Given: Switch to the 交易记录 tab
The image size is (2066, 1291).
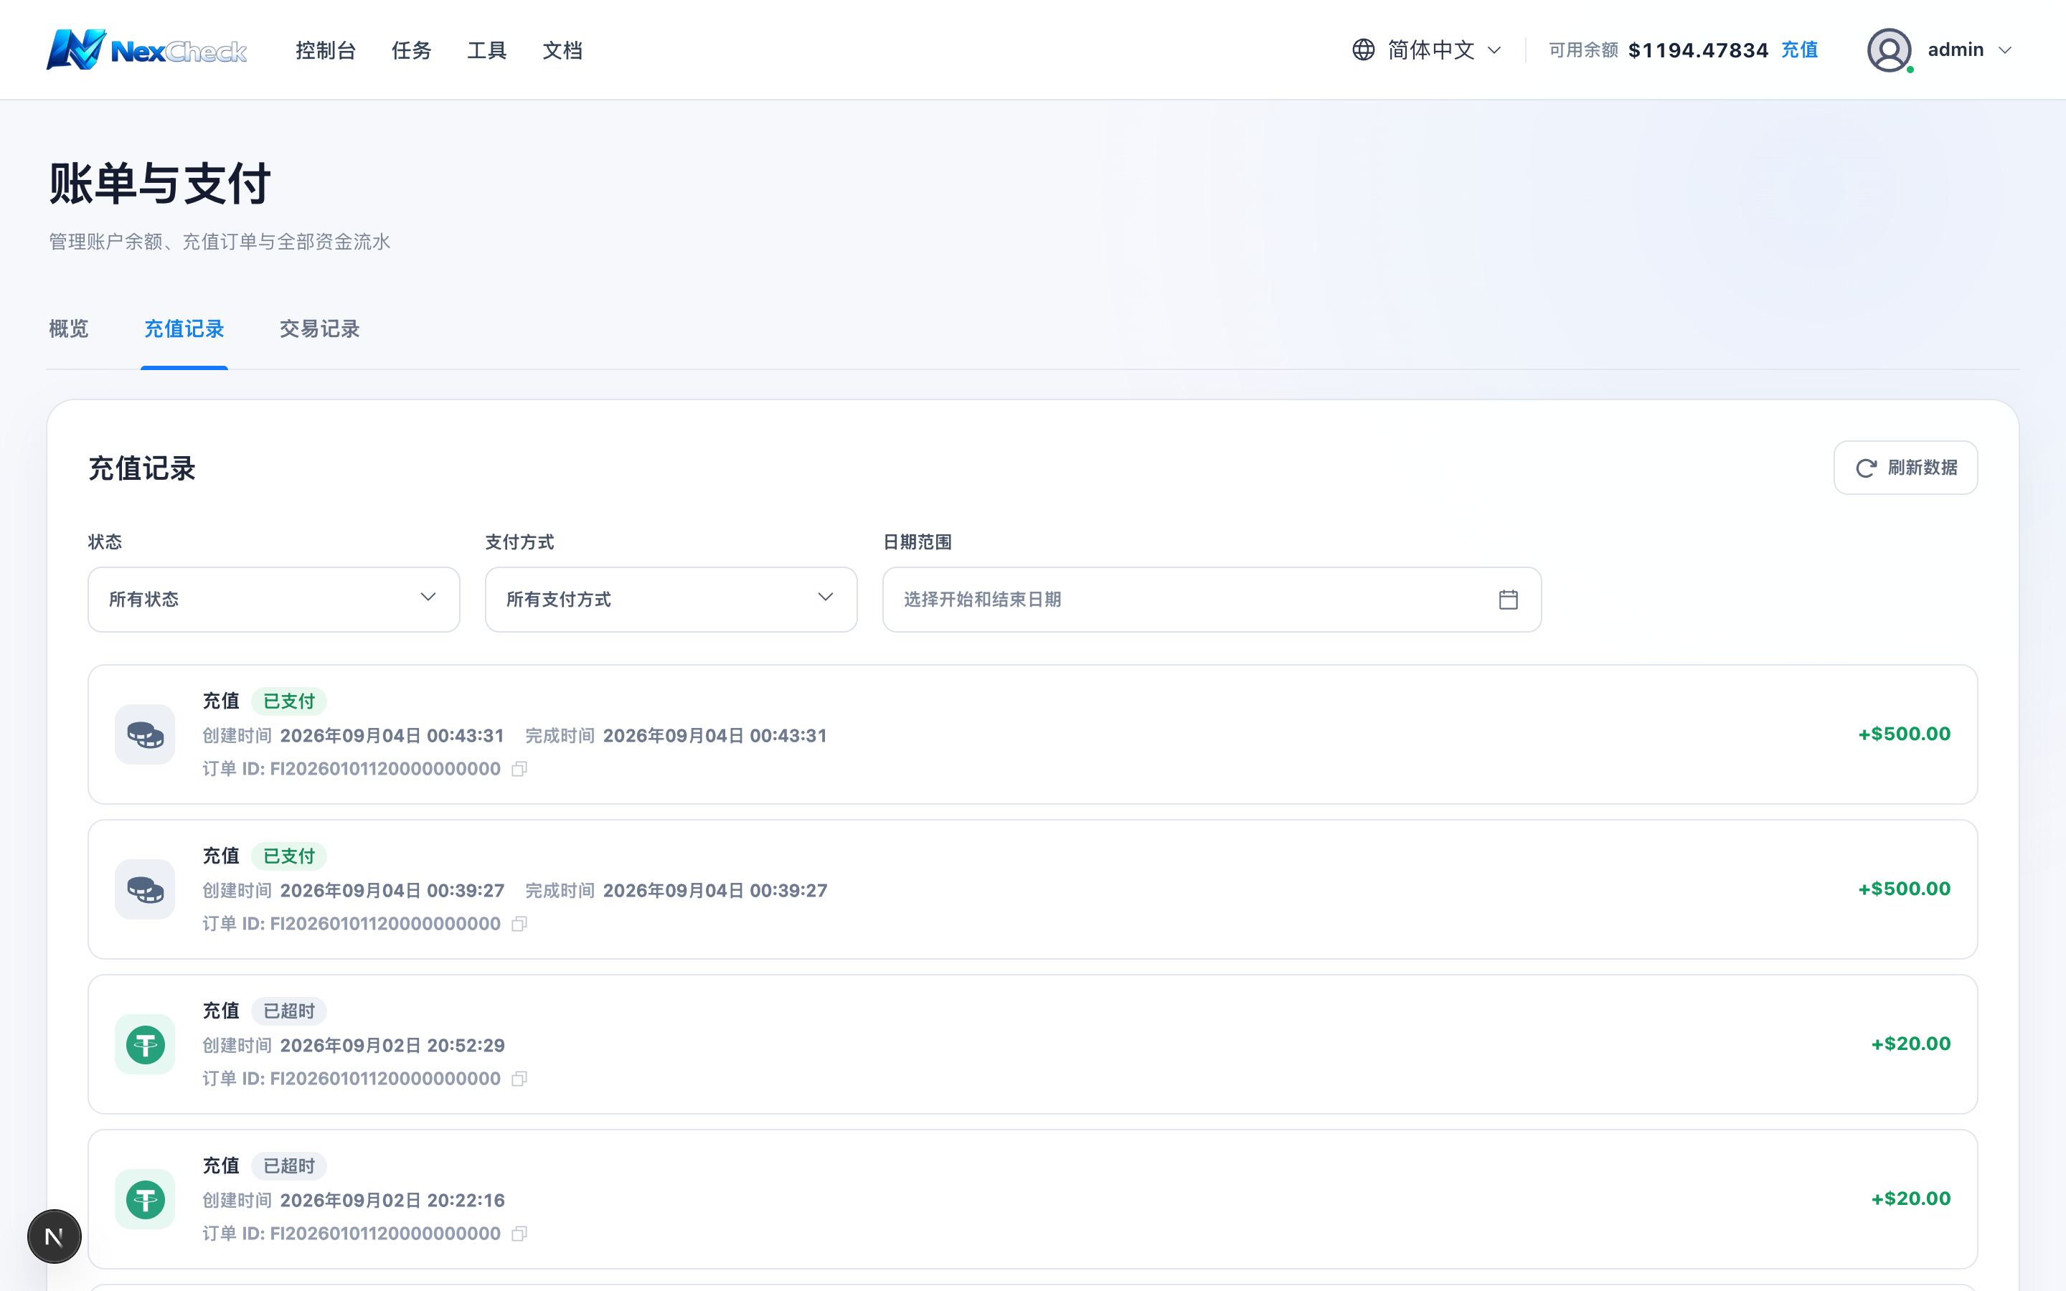Looking at the screenshot, I should tap(319, 328).
